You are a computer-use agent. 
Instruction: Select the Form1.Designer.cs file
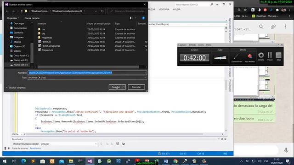(51, 46)
